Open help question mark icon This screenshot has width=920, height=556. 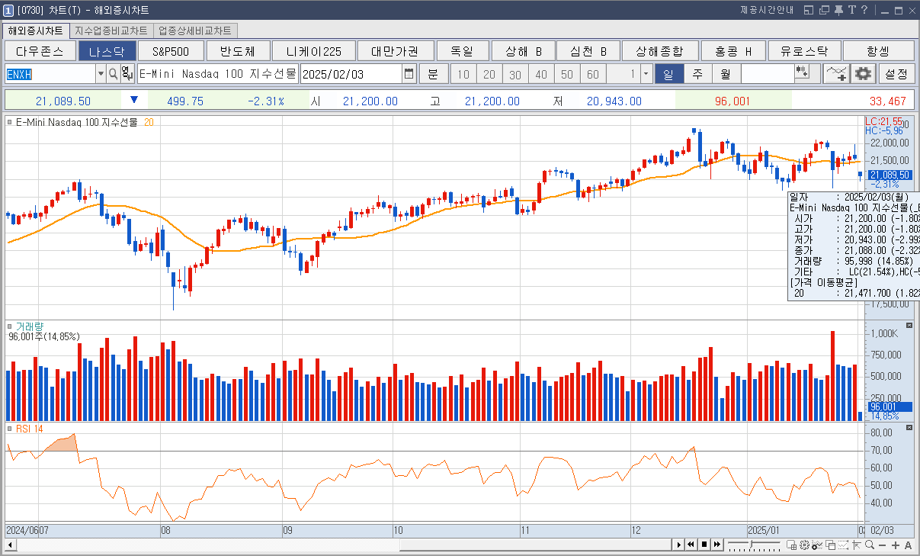pos(864,10)
